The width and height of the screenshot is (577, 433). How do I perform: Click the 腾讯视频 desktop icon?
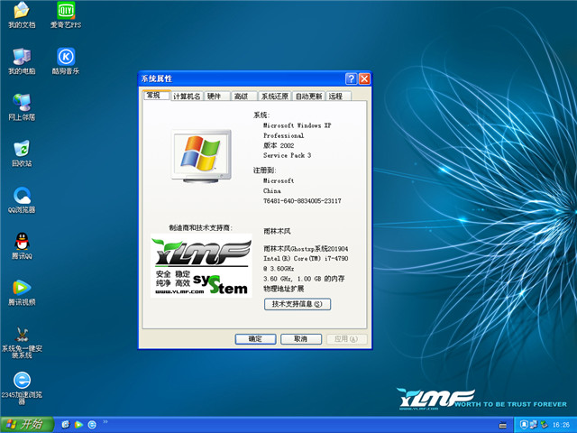click(22, 292)
